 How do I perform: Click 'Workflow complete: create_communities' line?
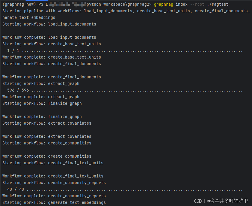[x=47, y=156]
